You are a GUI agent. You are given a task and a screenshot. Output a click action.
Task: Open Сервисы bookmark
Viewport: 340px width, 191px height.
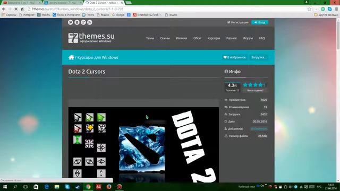coord(9,15)
